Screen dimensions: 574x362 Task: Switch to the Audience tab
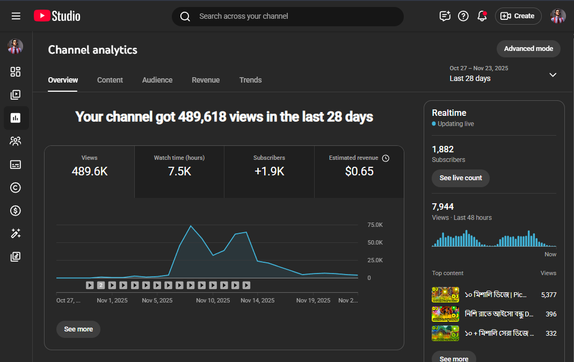click(x=157, y=80)
